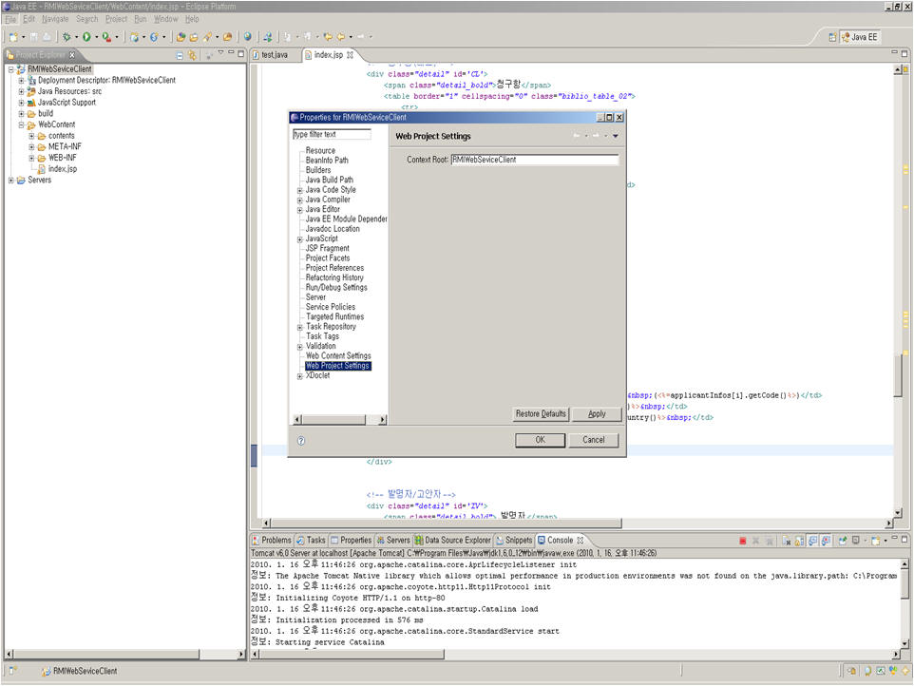This screenshot has width=914, height=686.
Task: Clear the Console output using the clear icon
Action: [x=785, y=541]
